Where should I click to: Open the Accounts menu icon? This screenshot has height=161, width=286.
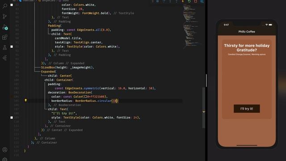[x=5, y=150]
